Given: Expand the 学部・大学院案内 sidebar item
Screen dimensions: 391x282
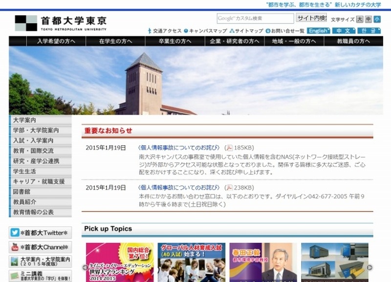Looking at the screenshot, I should [40, 130].
